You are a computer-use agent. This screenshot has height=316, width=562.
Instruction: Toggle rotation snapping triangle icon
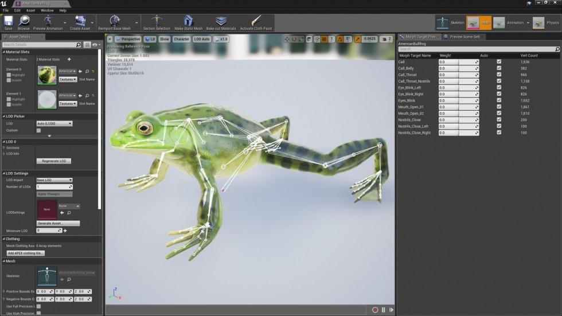click(339, 39)
